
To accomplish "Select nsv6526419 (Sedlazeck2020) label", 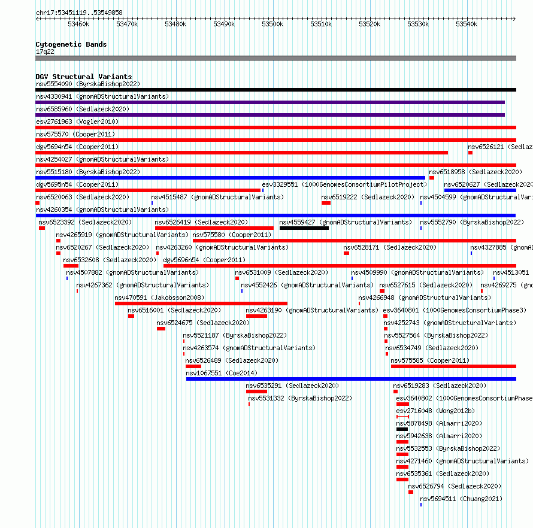I will [201, 222].
